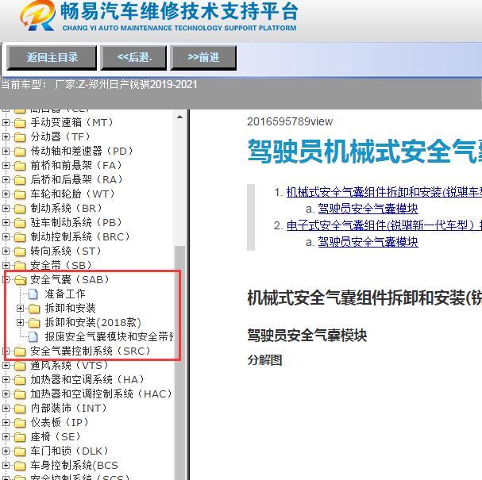Select the 座椅（SE） folder icon
Viewport: 482px width, 480px height.
pyautogui.click(x=20, y=437)
